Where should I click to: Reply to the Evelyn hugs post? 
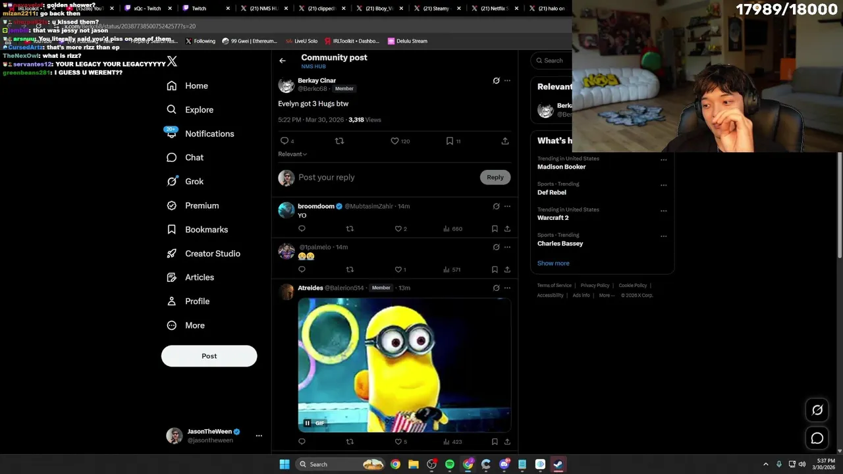coord(285,141)
